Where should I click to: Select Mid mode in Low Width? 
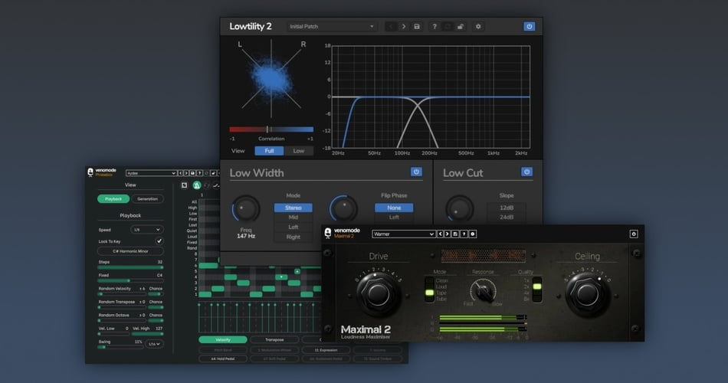click(x=293, y=218)
